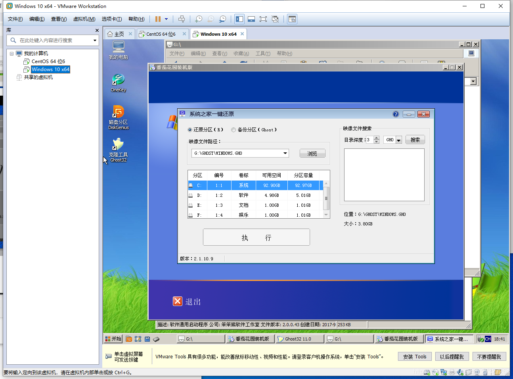Click the console view icon at toolbar's end
The image size is (513, 379).
tap(292, 19)
